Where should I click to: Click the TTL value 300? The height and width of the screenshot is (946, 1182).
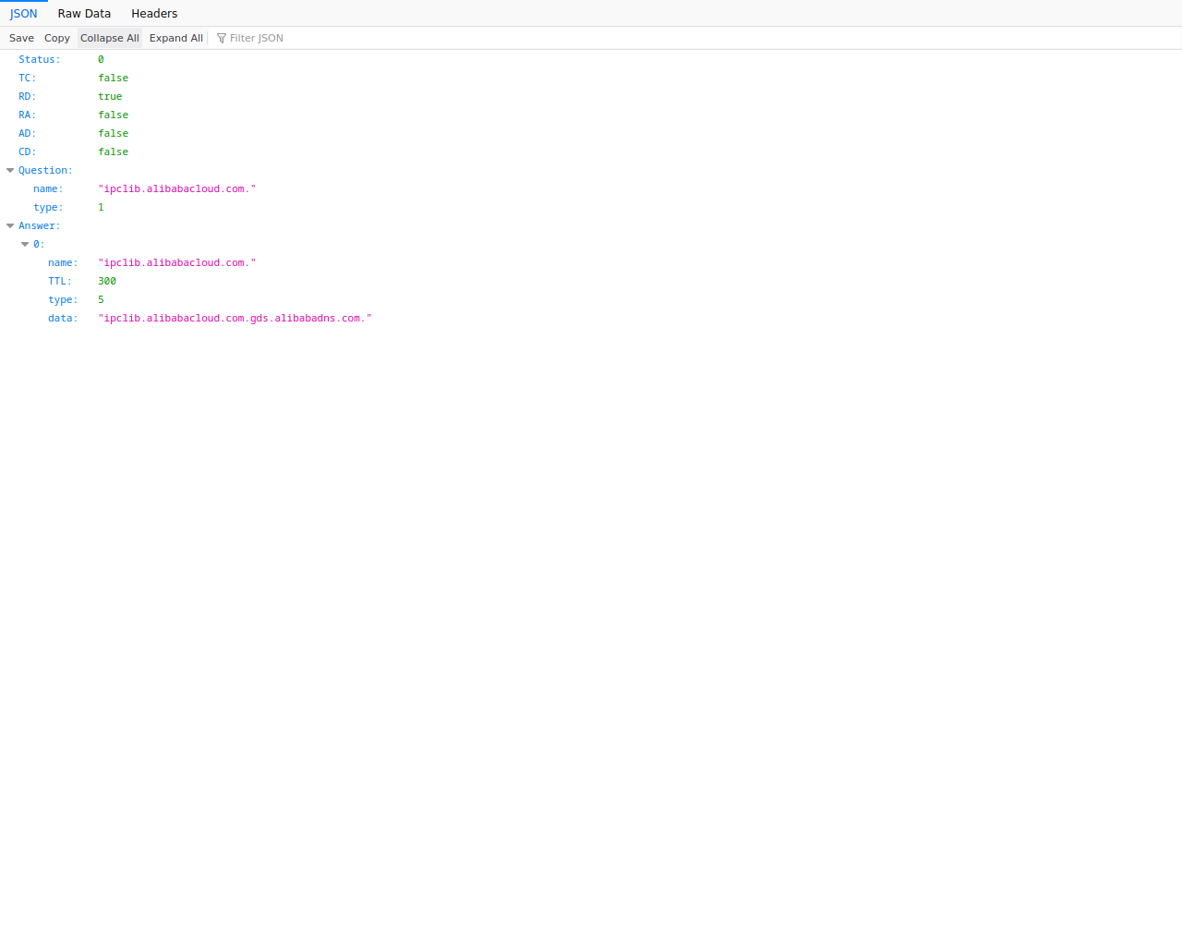pos(107,281)
